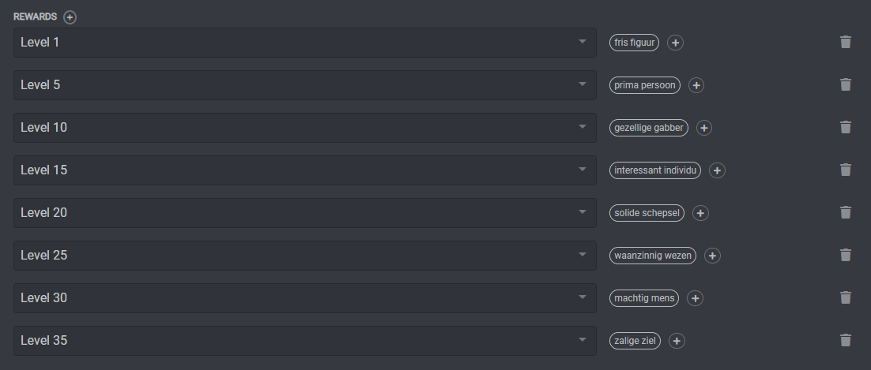
Task: Click the Level 20 selector field
Action: (x=304, y=213)
